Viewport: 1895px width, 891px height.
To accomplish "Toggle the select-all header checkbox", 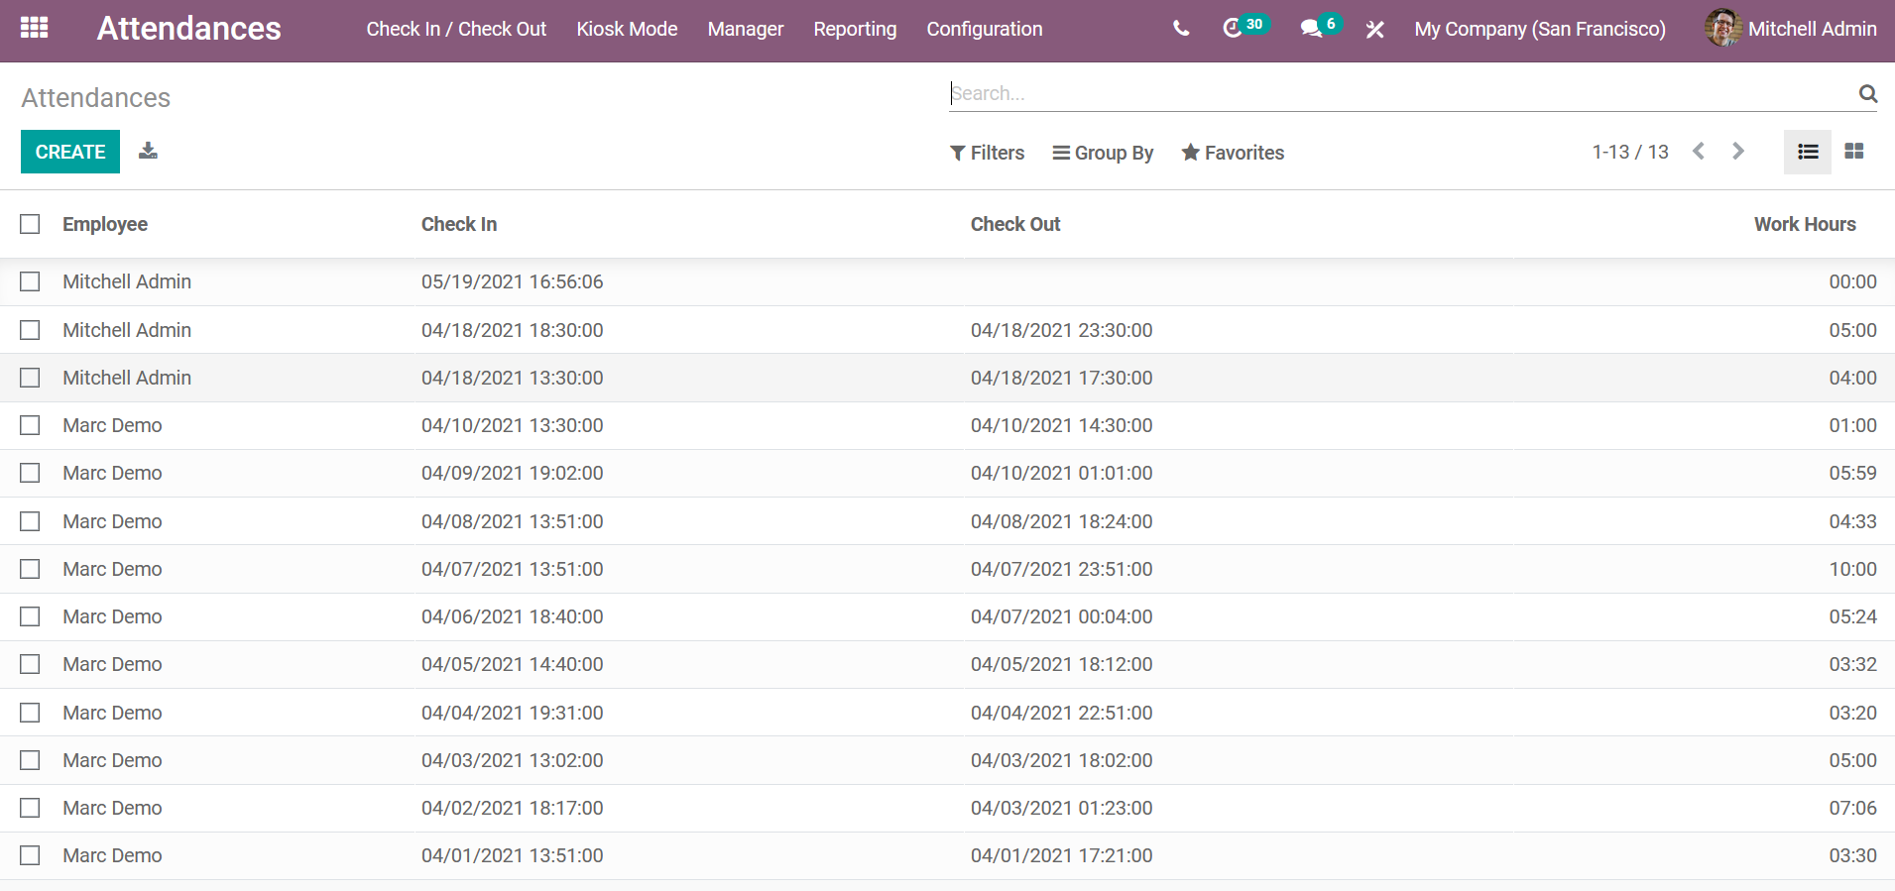I will 31,224.
